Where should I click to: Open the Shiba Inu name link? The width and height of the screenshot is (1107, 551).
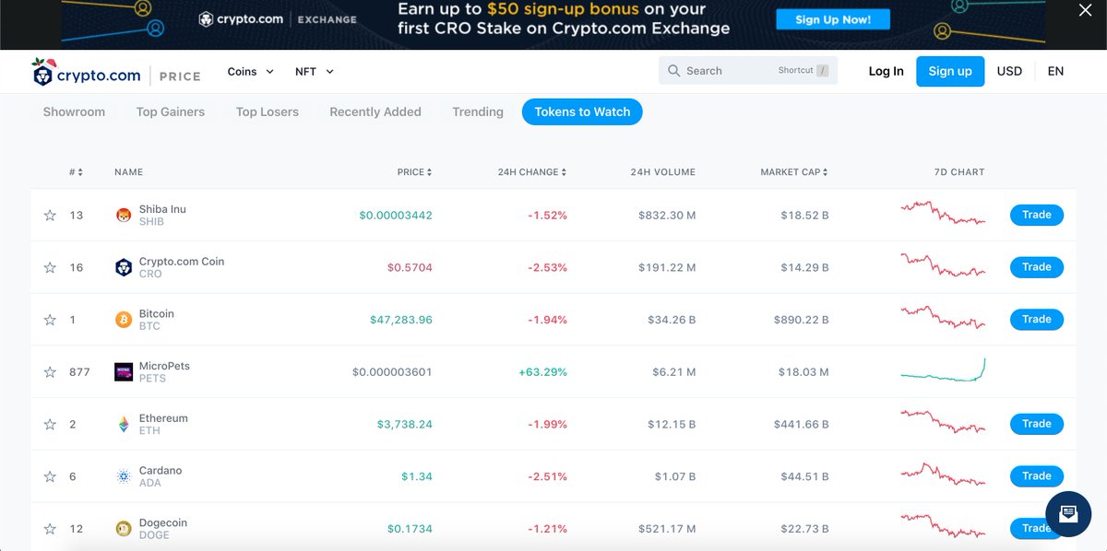pyautogui.click(x=162, y=209)
